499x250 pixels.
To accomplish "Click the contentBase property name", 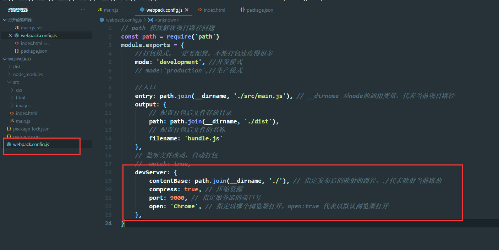I will (168, 181).
